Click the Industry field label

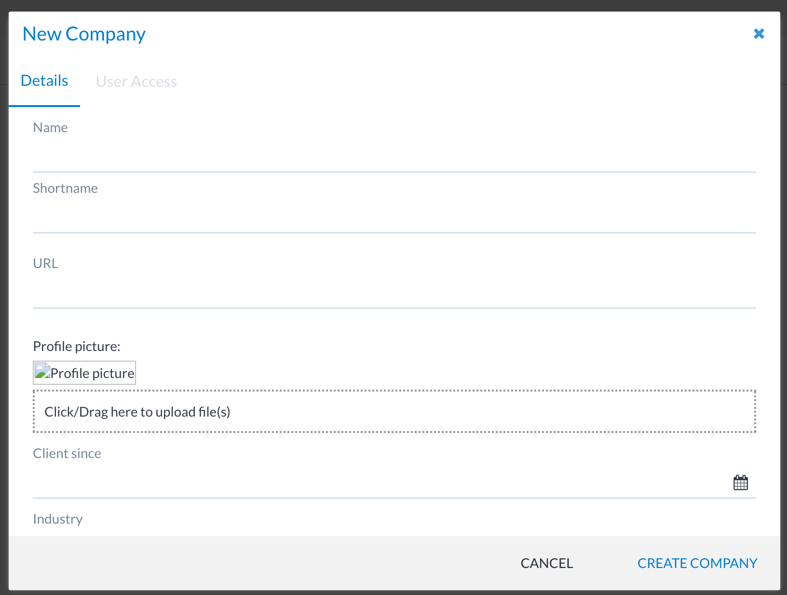(58, 519)
